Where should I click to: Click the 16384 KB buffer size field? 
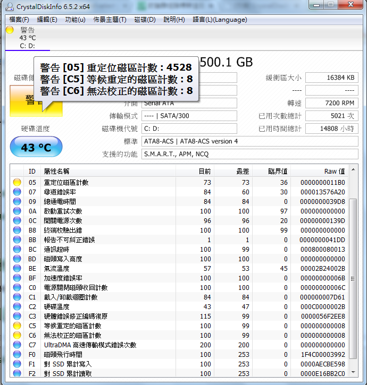coord(332,78)
